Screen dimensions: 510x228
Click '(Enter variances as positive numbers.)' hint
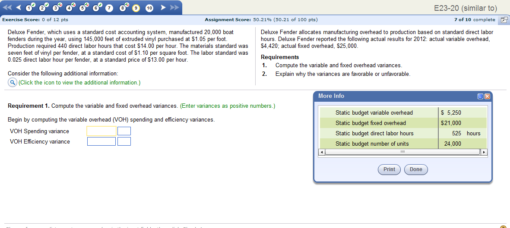(227, 106)
